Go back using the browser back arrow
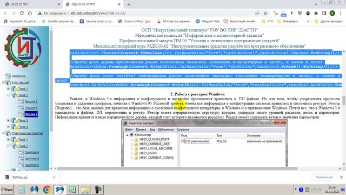 6,13
